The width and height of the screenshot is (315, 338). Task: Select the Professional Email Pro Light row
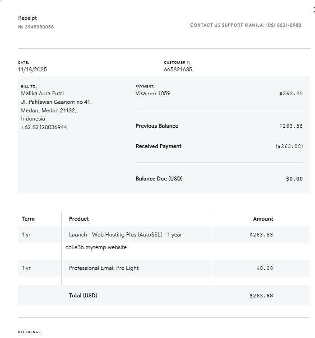(x=104, y=268)
